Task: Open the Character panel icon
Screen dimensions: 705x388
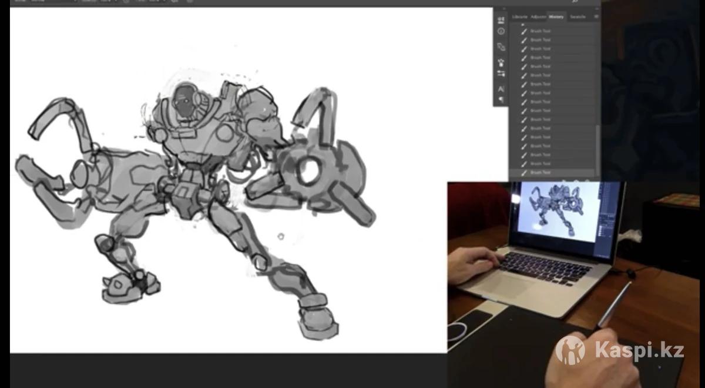Action: pos(501,88)
